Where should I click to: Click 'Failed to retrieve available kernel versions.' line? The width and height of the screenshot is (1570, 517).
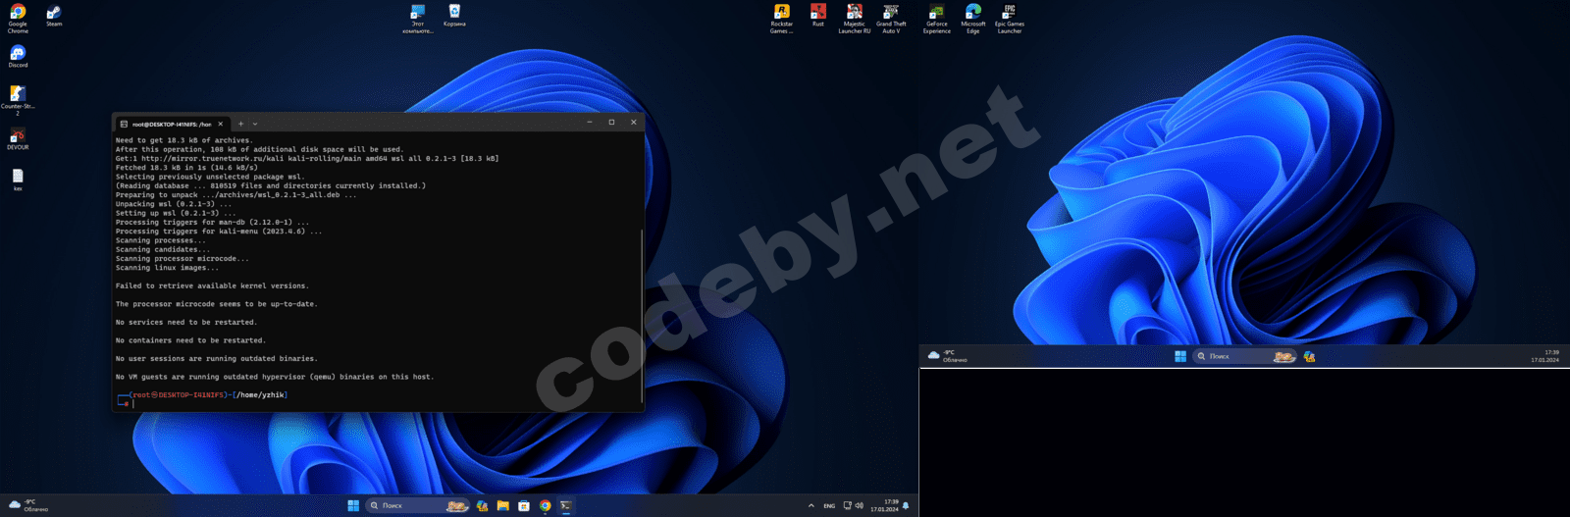tap(212, 285)
